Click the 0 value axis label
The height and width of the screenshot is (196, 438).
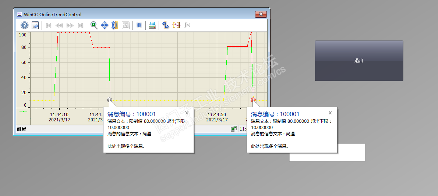[25, 105]
